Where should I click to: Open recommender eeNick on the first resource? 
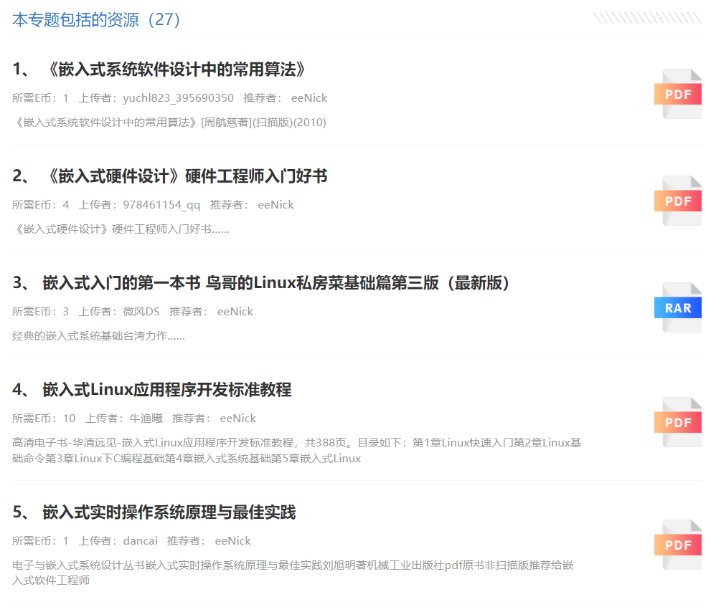(x=308, y=97)
